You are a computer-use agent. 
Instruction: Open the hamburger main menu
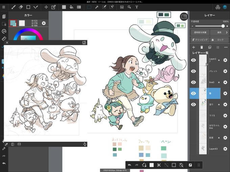pyautogui.click(x=4, y=7)
